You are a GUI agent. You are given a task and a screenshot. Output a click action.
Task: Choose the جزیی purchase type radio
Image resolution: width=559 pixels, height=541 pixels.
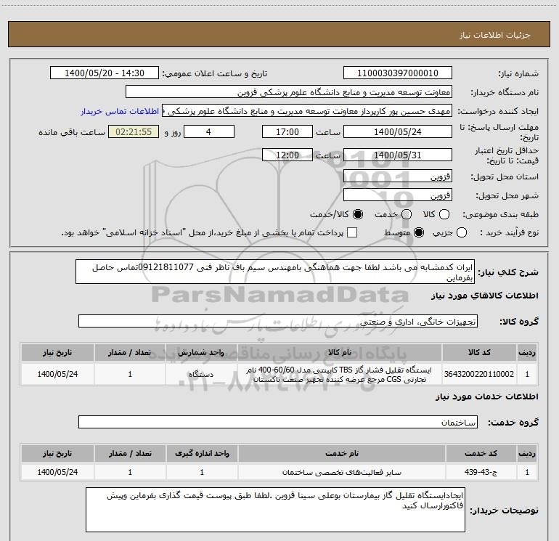(462, 232)
